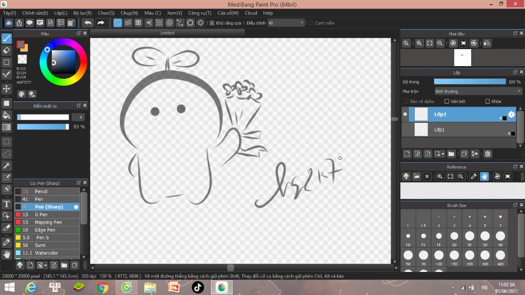Zoom out using the Hoa tiêu navigator
This screenshot has width=525, height=295.
pos(440,43)
